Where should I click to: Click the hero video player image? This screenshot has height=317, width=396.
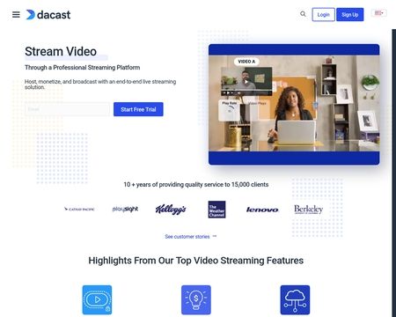[294, 104]
